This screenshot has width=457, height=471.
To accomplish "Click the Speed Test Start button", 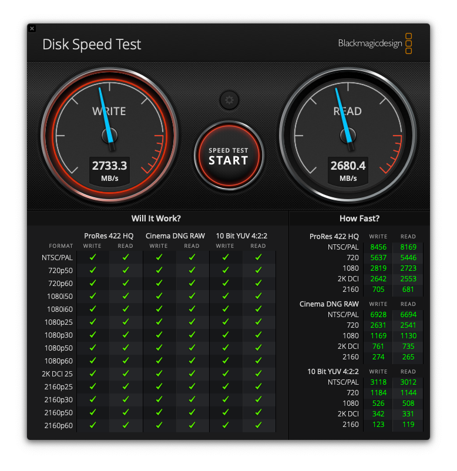I will pos(229,156).
